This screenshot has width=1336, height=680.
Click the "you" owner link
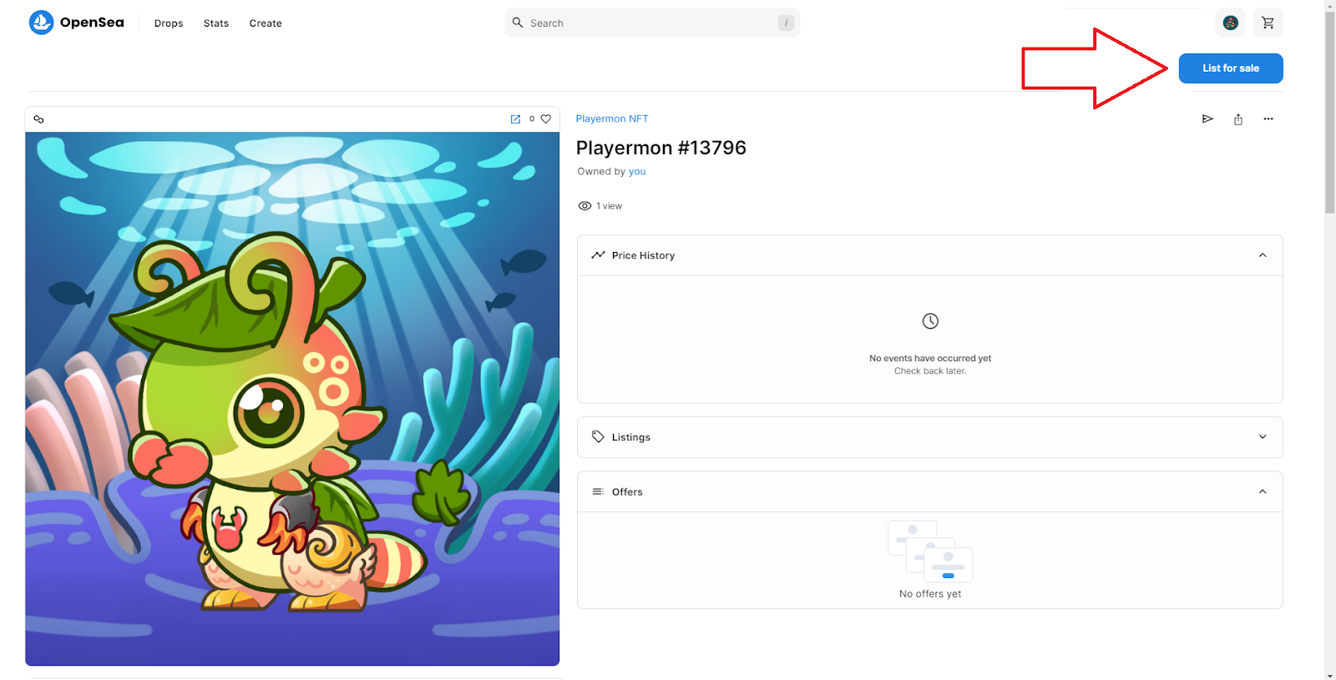(637, 172)
